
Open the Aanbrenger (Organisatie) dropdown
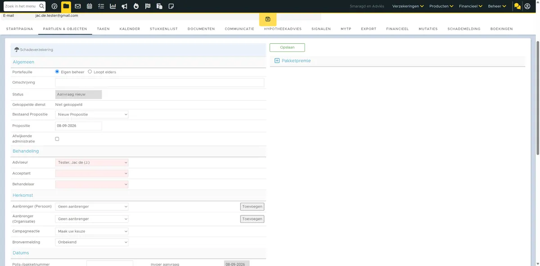92,219
